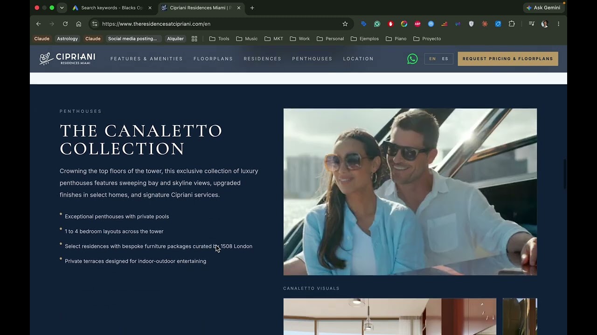Click the Ask Gemini button
This screenshot has height=335, width=597.
point(543,8)
